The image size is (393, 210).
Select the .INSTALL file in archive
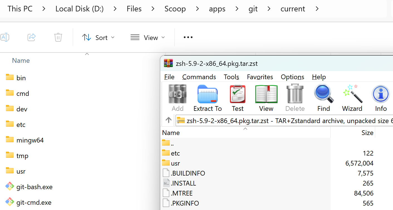(180, 183)
